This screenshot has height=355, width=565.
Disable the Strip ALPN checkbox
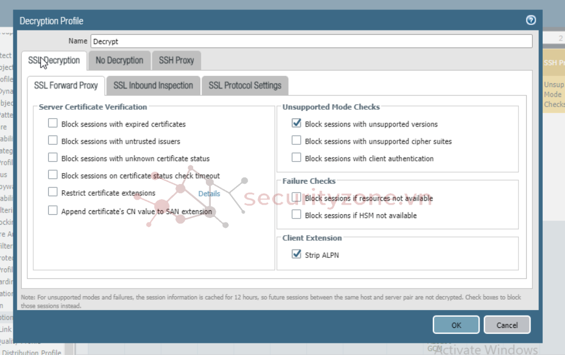[296, 255]
